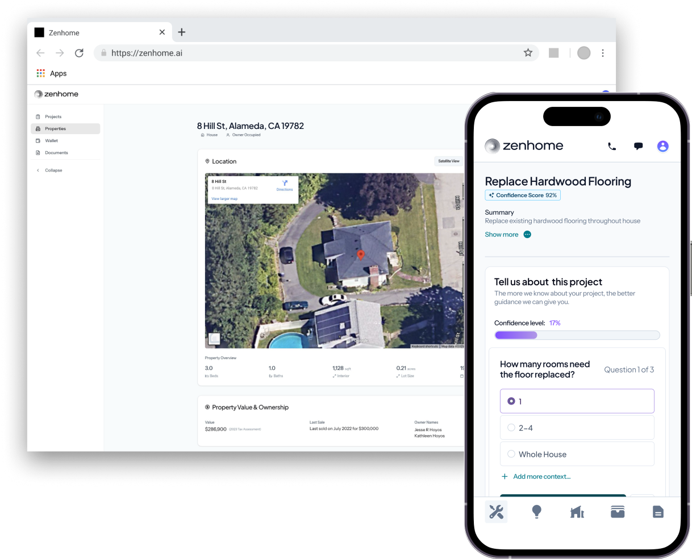
Task: Click the Satellite View button
Action: 449,161
